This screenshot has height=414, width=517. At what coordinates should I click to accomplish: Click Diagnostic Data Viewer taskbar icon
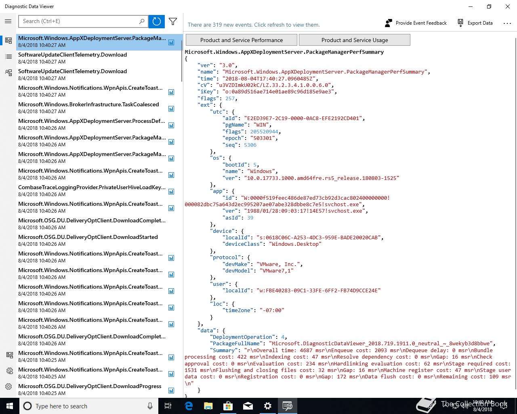point(288,406)
